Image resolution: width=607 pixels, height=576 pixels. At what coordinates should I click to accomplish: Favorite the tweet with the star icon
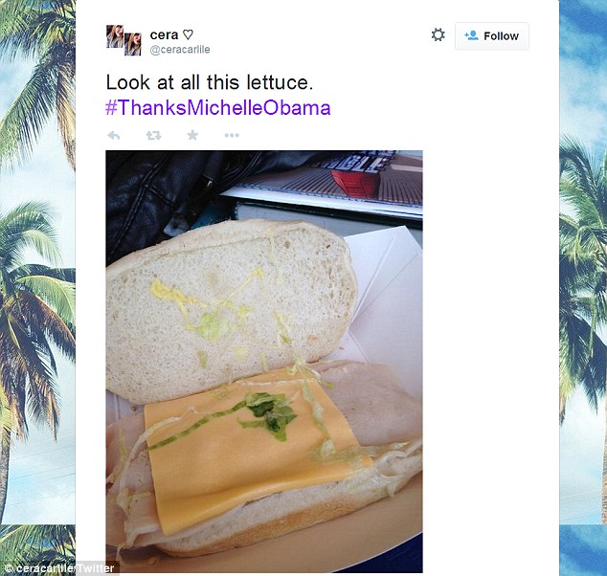pyautogui.click(x=192, y=135)
